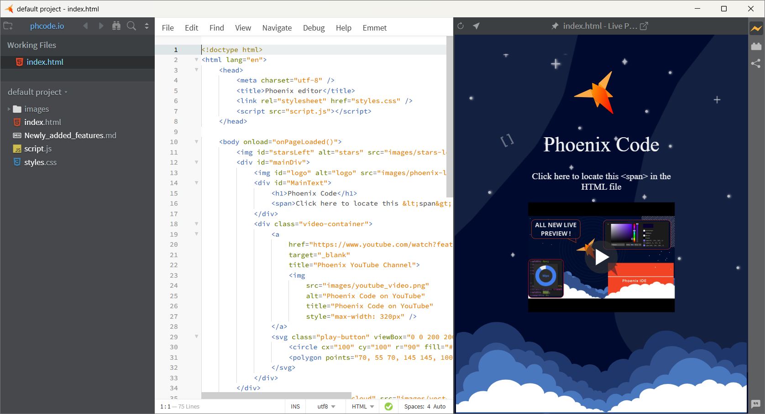Open live preview in external browser

coord(644,26)
